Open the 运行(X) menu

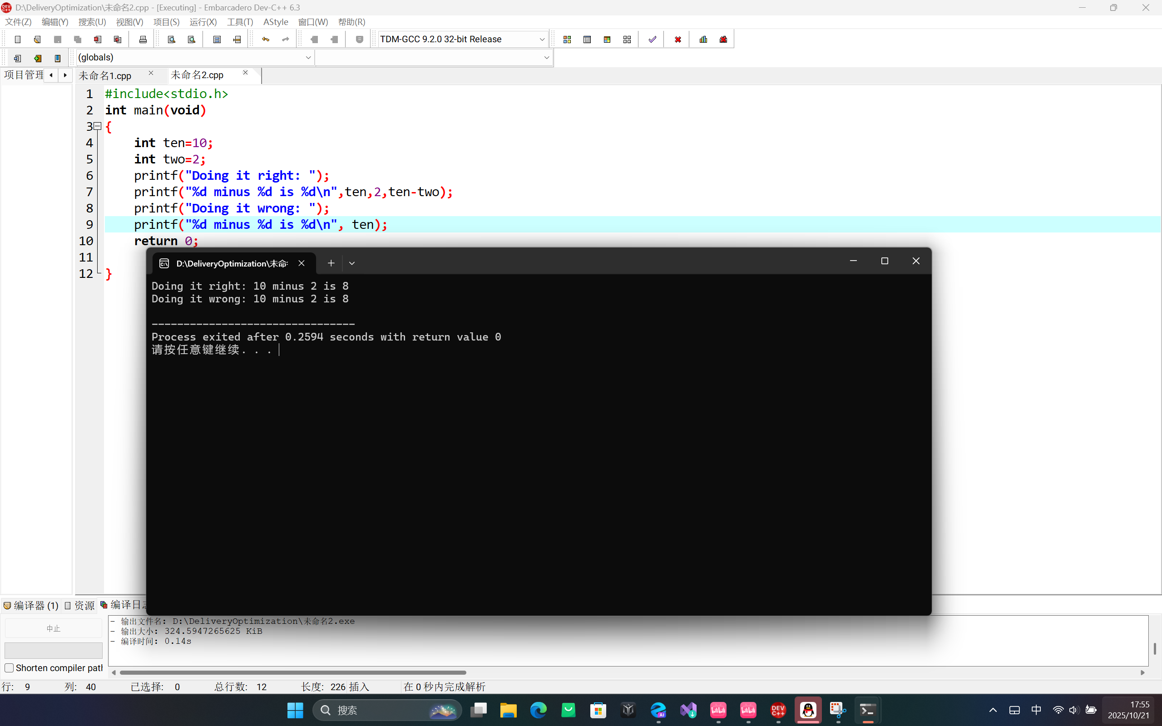pyautogui.click(x=203, y=22)
